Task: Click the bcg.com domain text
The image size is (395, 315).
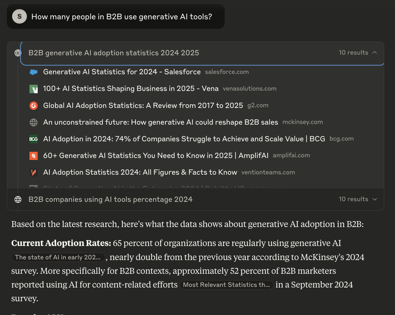Action: point(342,139)
